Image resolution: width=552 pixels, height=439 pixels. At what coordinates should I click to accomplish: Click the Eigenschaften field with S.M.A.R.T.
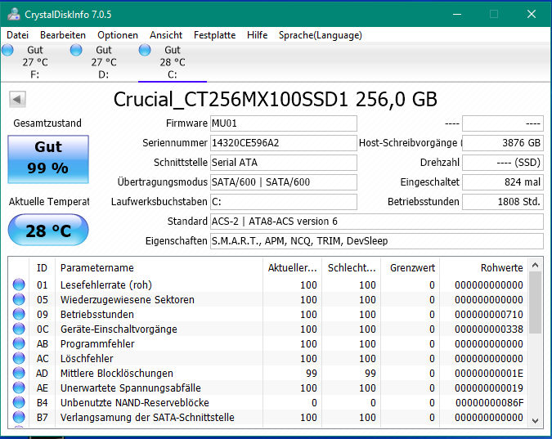377,241
